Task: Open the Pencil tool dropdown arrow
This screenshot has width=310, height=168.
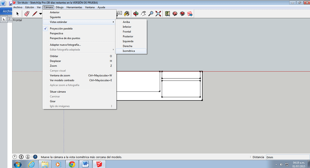Action: point(40,14)
